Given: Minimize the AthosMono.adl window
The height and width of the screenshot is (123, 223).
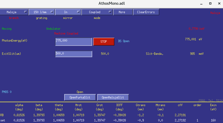Looking at the screenshot, I should pos(201,3).
